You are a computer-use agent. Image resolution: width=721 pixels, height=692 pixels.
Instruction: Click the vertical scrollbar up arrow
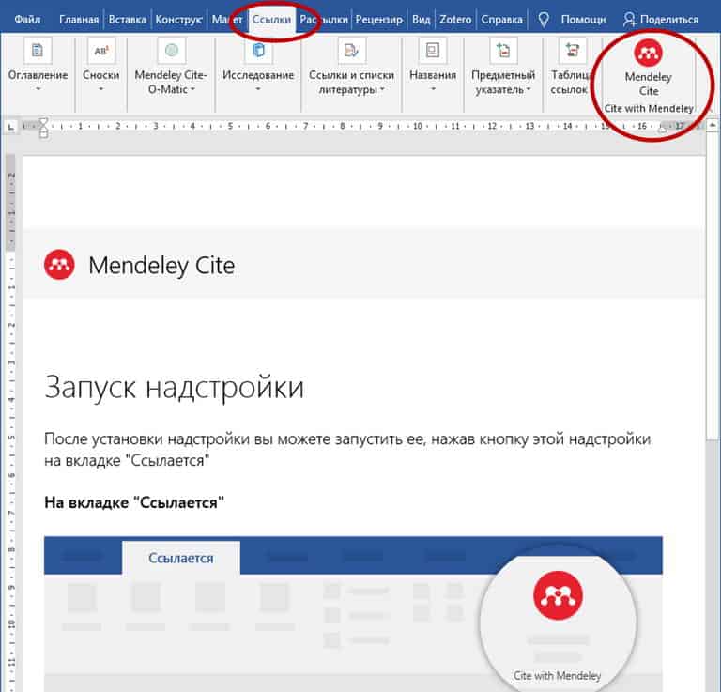tap(713, 125)
